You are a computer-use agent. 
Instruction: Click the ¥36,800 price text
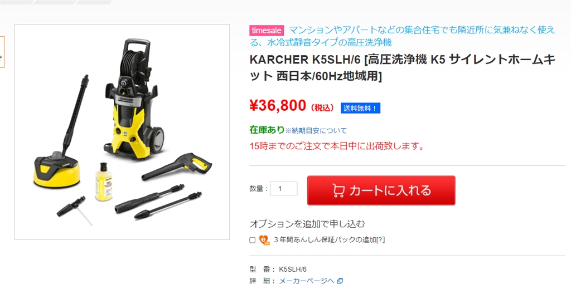pos(278,106)
